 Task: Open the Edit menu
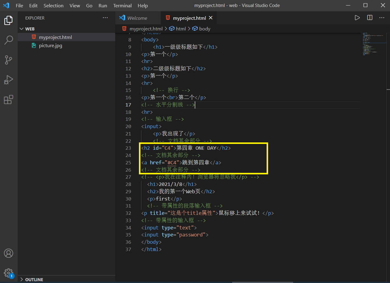(34, 5)
